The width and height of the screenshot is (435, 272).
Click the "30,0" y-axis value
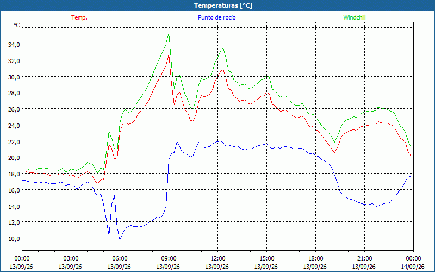[x=14, y=77]
